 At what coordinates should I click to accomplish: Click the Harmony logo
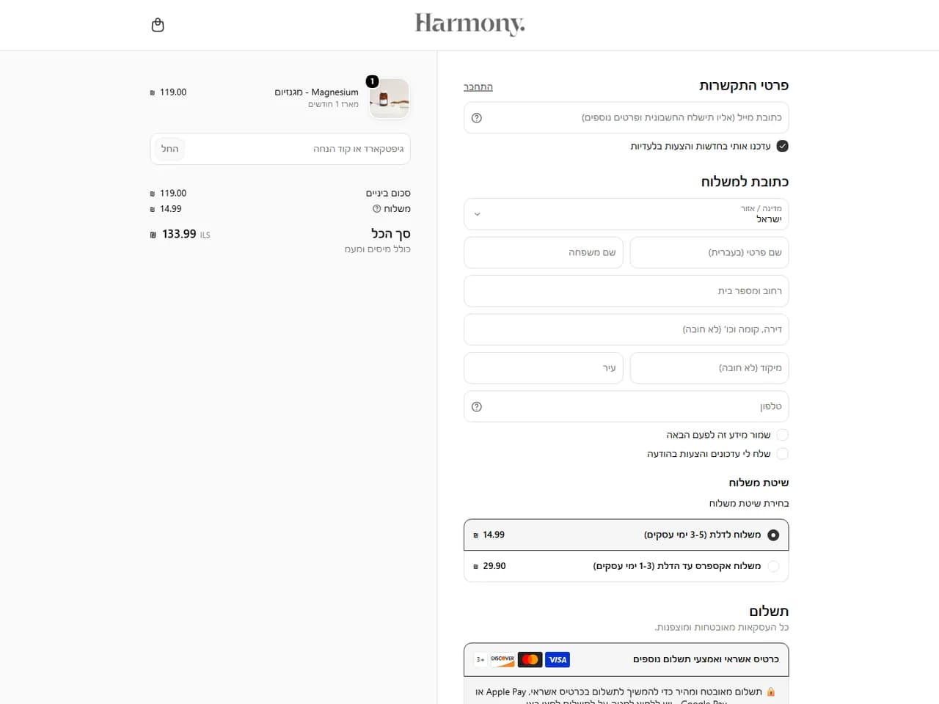470,24
